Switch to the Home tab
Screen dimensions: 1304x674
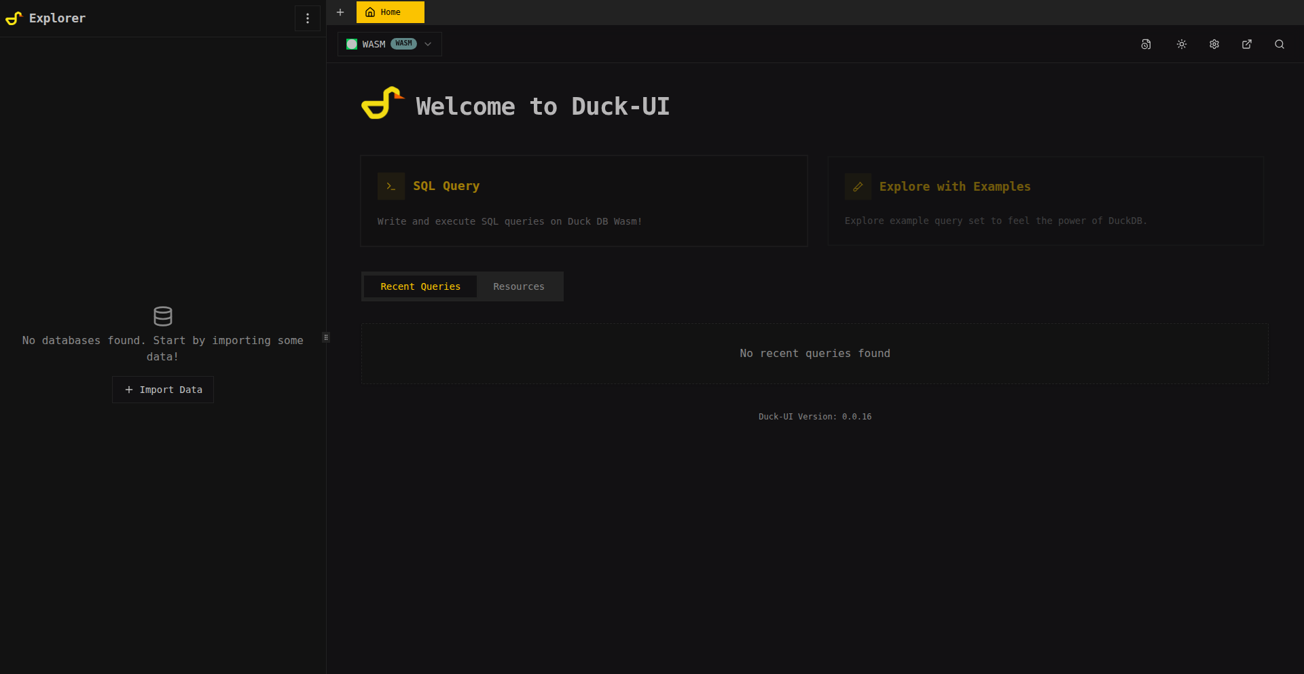[x=391, y=12]
